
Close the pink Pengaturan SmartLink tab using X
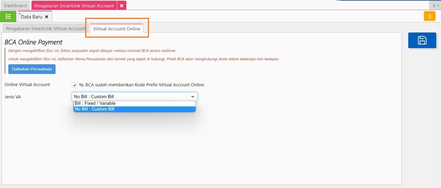pyautogui.click(x=121, y=6)
